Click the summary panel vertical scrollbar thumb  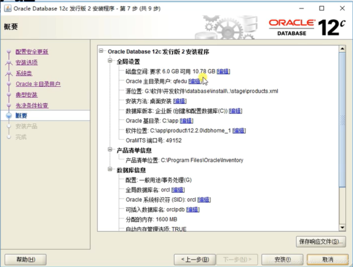[x=342, y=120]
